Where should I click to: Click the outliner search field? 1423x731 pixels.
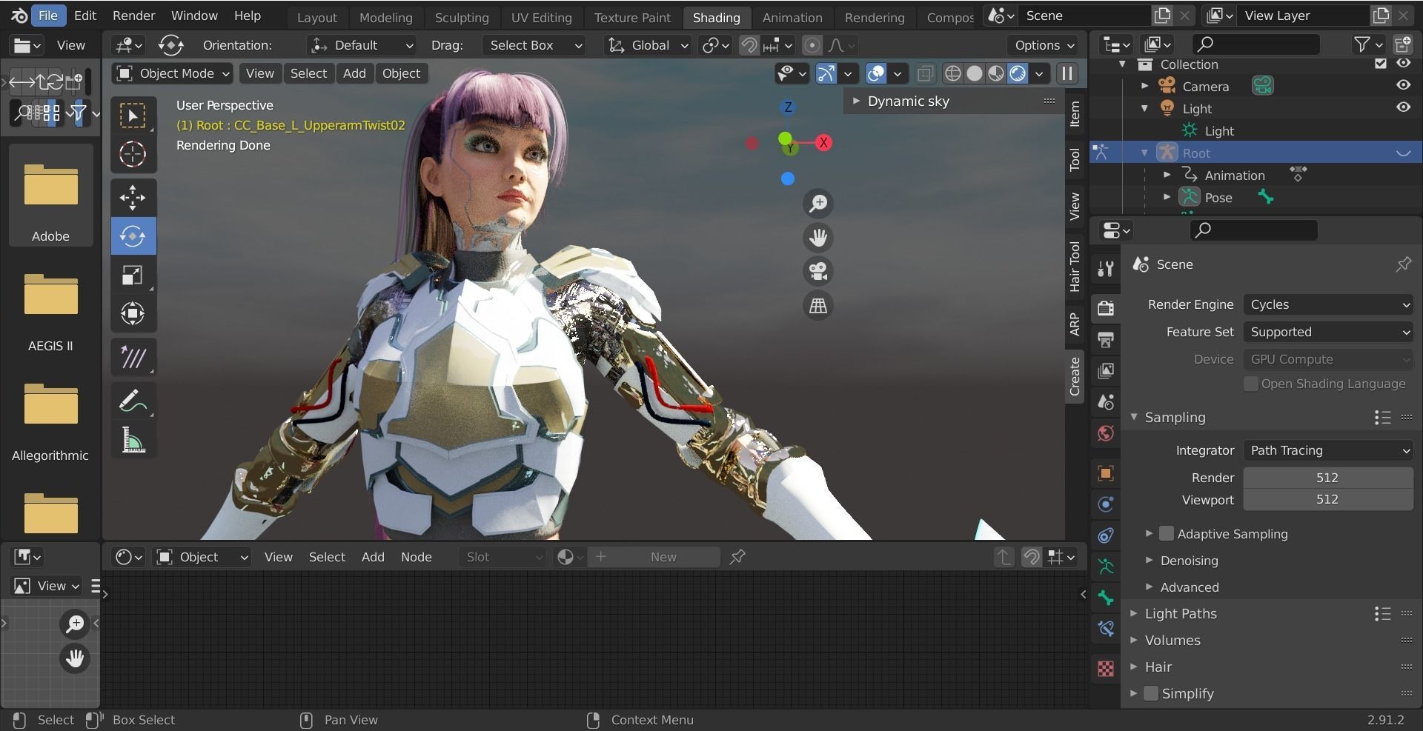[1256, 44]
